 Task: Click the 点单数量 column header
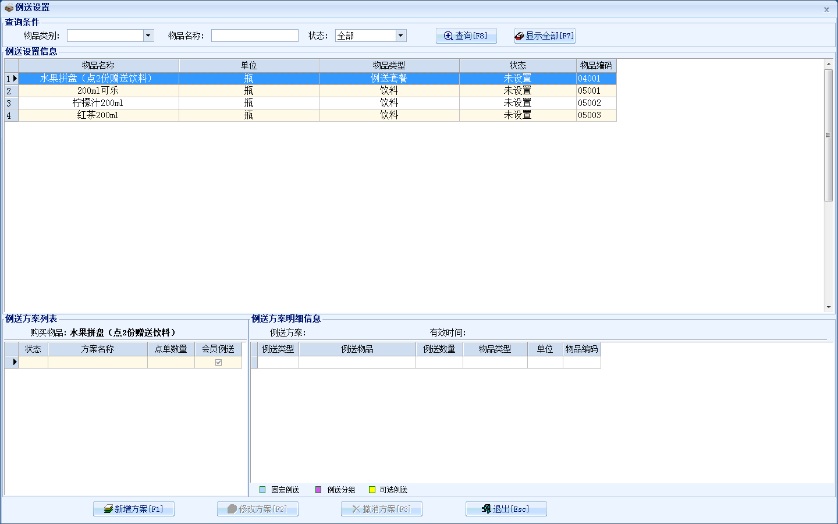pyautogui.click(x=171, y=349)
